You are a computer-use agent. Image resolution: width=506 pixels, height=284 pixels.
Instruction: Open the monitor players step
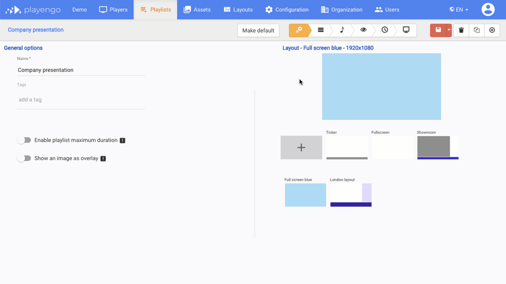406,31
